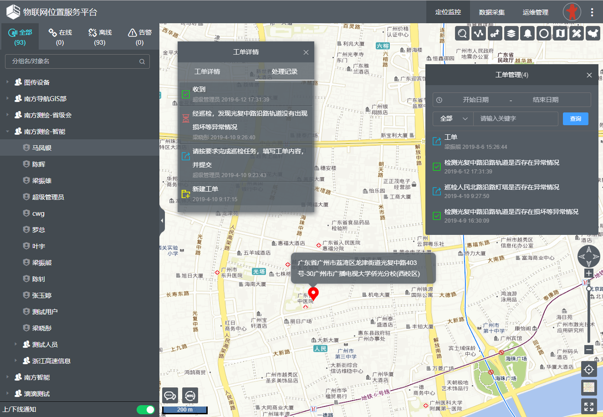Select the circle fence drawing tool
Screen dimensions: 603x417
click(x=544, y=33)
